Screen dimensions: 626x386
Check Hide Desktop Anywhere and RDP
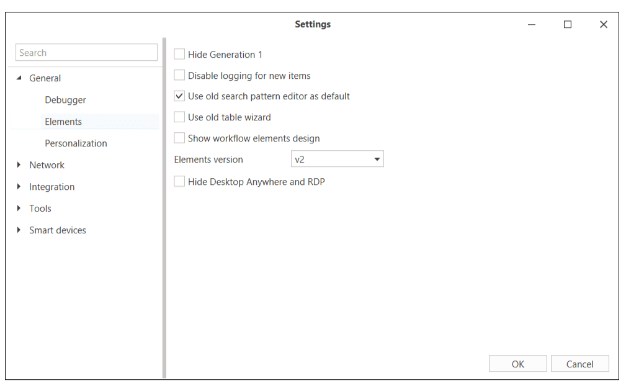pyautogui.click(x=179, y=182)
